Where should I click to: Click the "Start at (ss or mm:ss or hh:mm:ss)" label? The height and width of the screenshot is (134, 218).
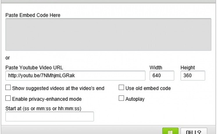(x=43, y=109)
